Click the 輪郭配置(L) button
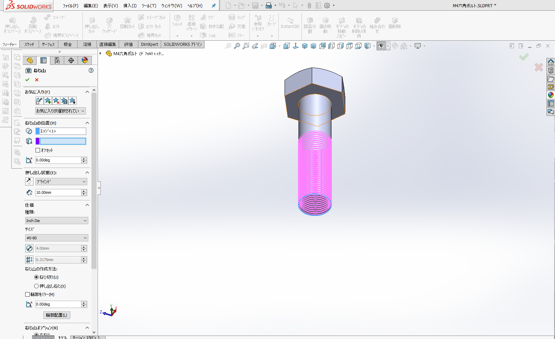The width and height of the screenshot is (555, 339). (57, 315)
